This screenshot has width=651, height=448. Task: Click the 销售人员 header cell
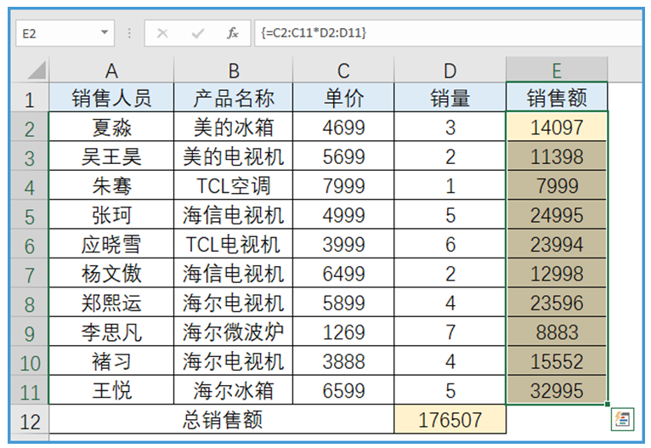111,99
